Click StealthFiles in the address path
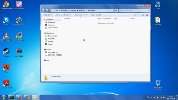 tap(91, 11)
